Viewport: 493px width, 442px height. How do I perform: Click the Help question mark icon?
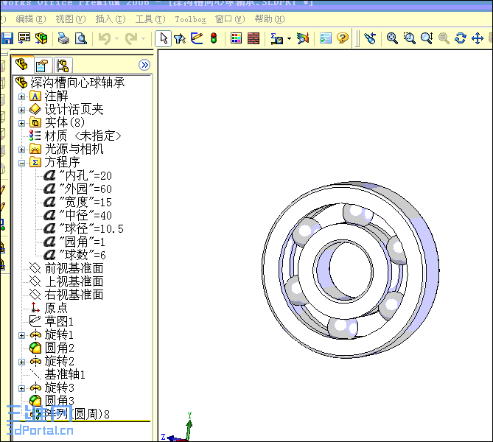tap(343, 38)
